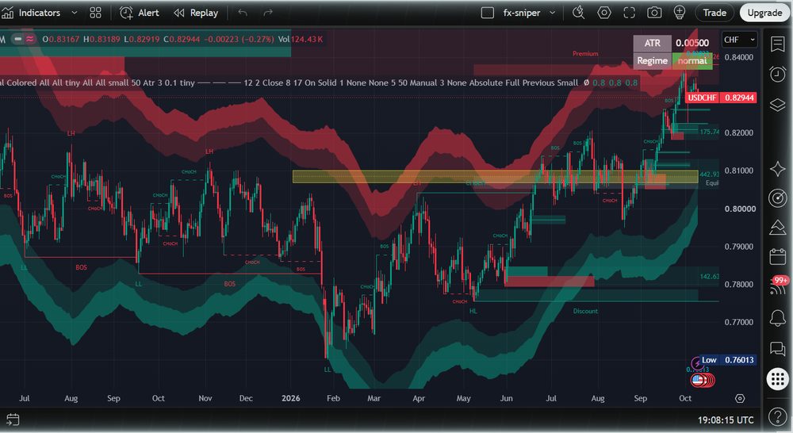Click the Low 0.76013 price label
Image resolution: width=793 pixels, height=433 pixels.
tap(728, 360)
